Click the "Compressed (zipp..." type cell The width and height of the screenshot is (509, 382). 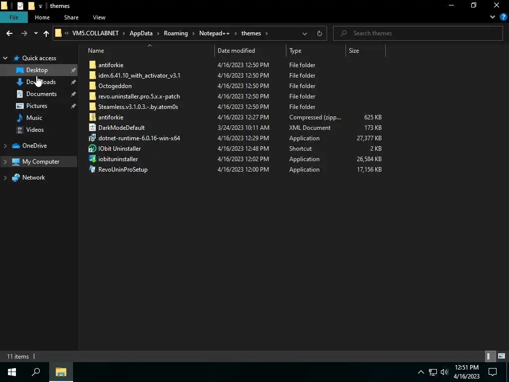[x=315, y=117]
